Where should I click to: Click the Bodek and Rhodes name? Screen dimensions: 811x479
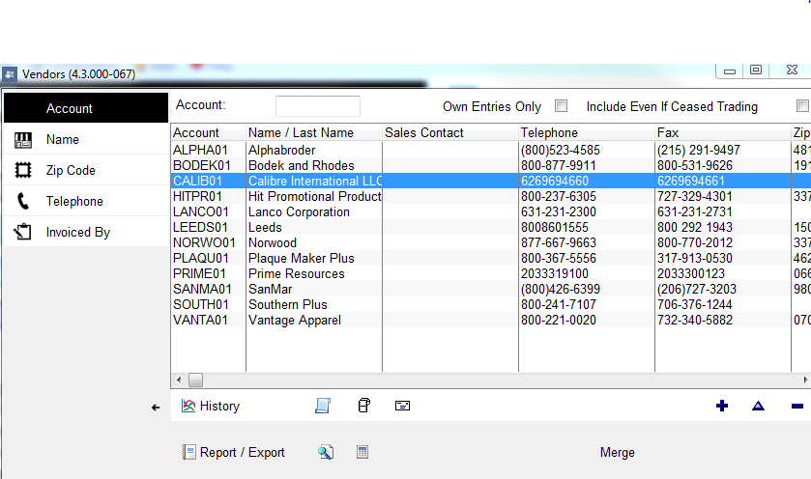click(x=301, y=165)
